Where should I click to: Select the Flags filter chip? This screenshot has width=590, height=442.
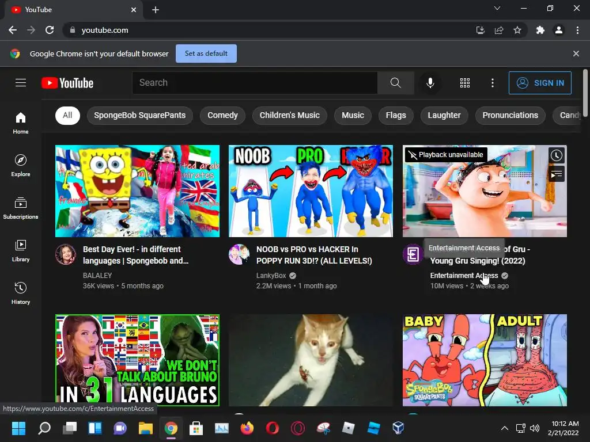[396, 115]
